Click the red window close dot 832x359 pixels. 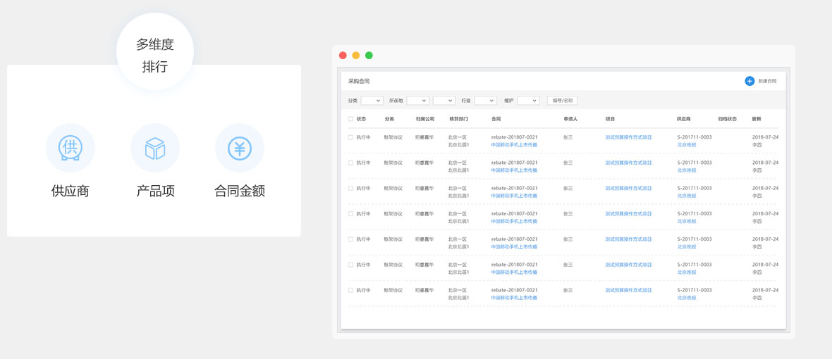[343, 56]
